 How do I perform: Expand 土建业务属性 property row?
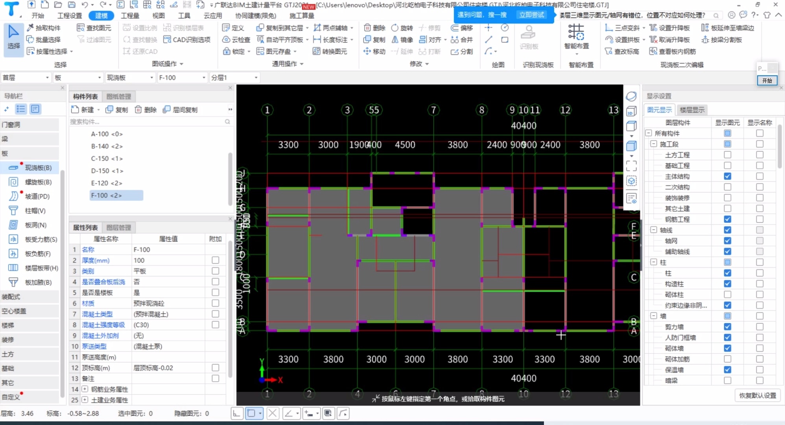coord(85,400)
